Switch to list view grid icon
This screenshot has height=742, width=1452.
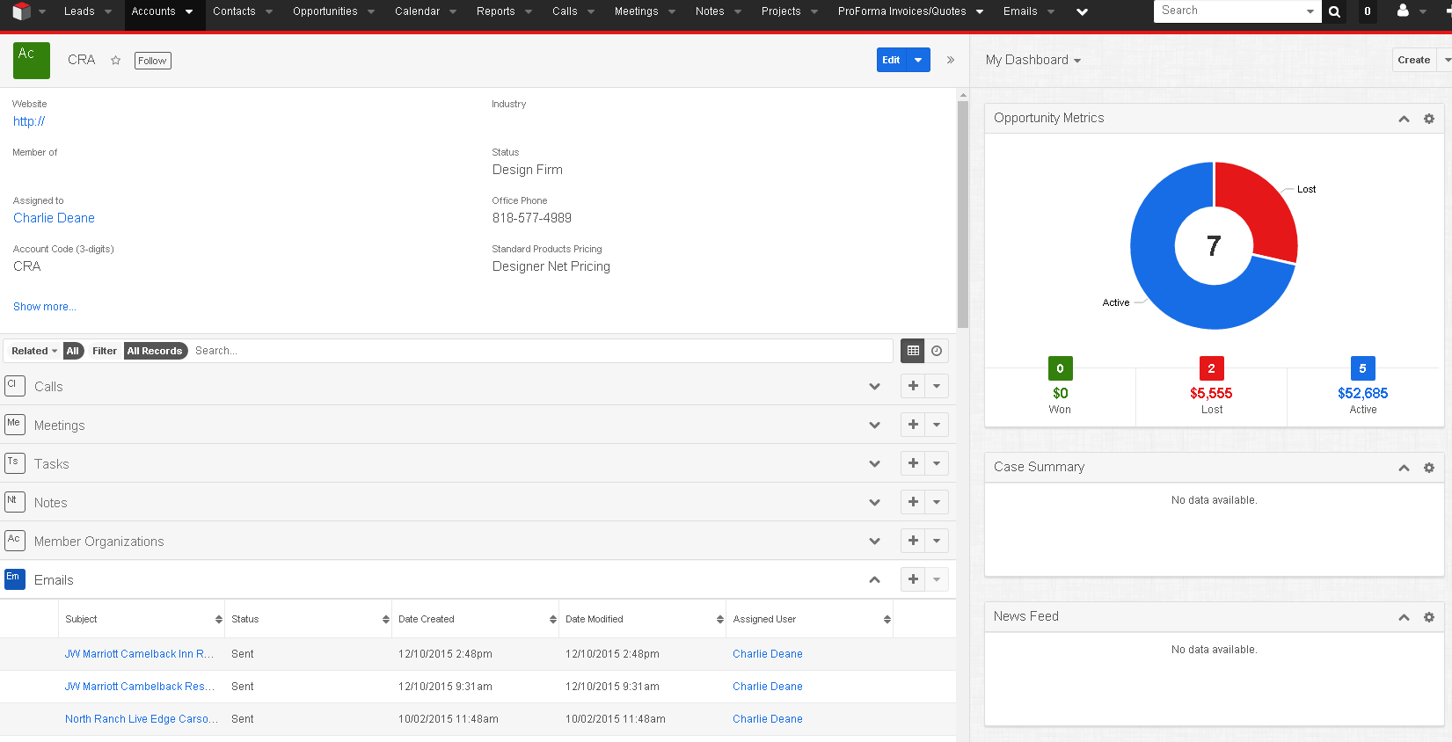[913, 351]
